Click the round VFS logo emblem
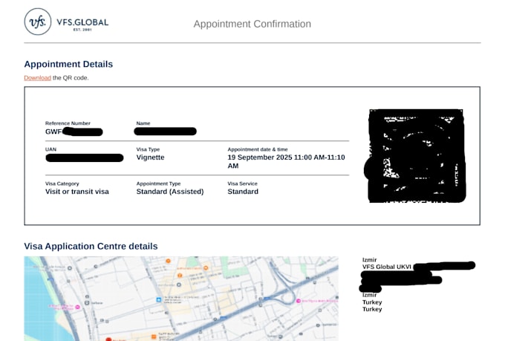 point(38,22)
